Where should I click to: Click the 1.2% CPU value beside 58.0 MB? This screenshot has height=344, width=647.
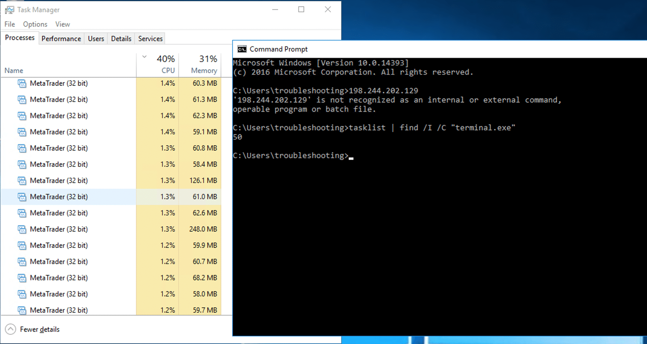click(168, 294)
